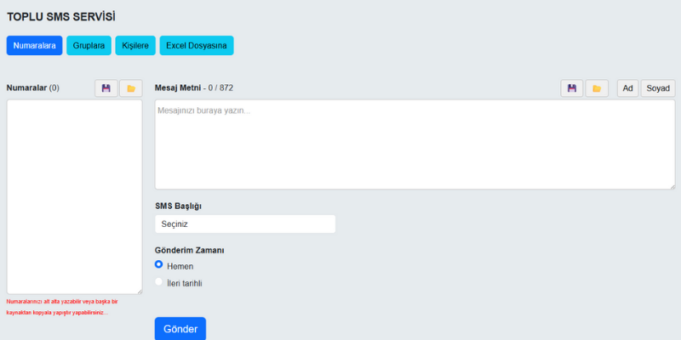Open the folder icon above the Numaralar list
The height and width of the screenshot is (340, 681).
[130, 88]
